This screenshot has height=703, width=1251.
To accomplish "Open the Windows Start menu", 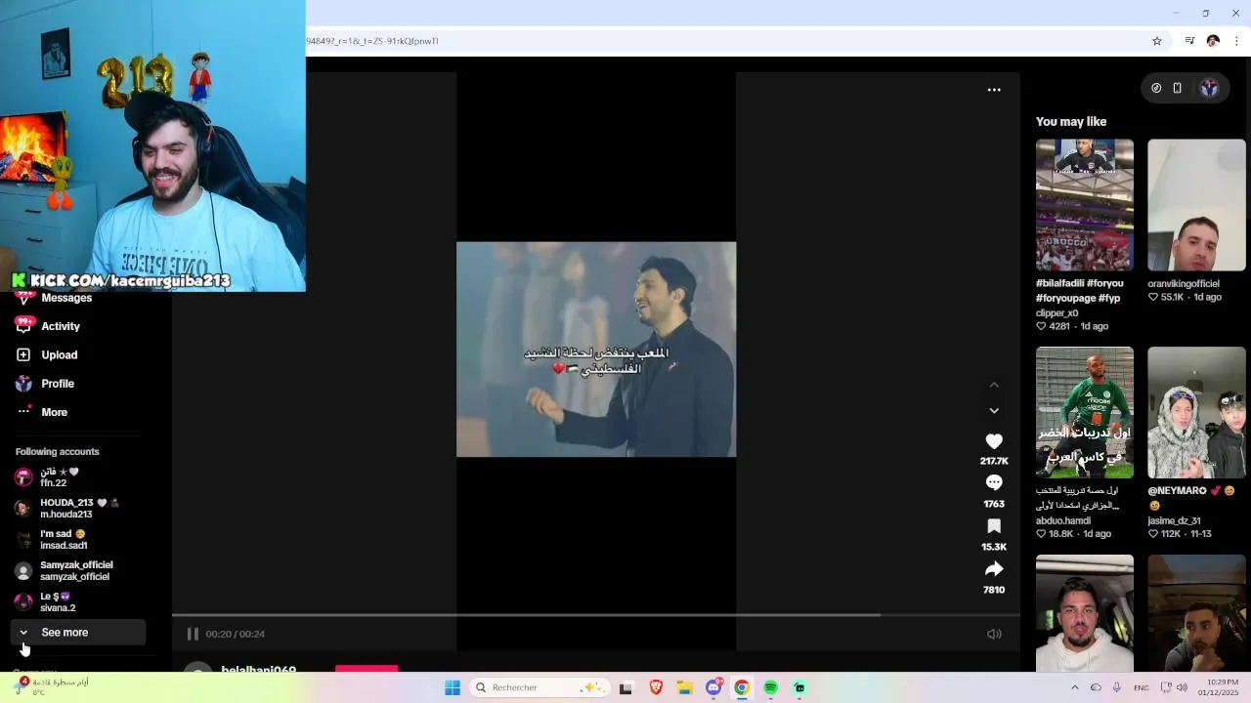I will click(x=453, y=687).
